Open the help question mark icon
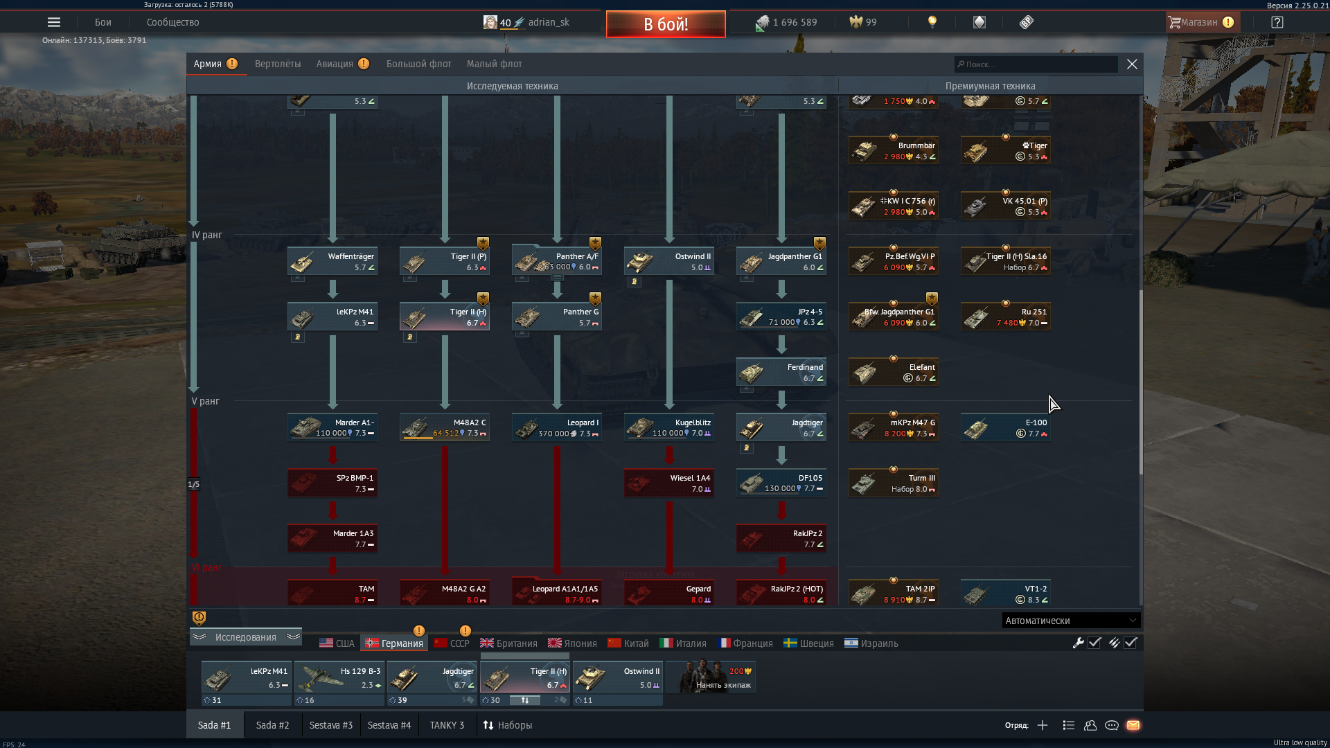 tap(1277, 22)
